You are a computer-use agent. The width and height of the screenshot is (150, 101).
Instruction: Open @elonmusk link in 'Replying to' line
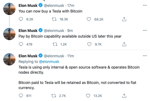pyautogui.click(x=49, y=62)
